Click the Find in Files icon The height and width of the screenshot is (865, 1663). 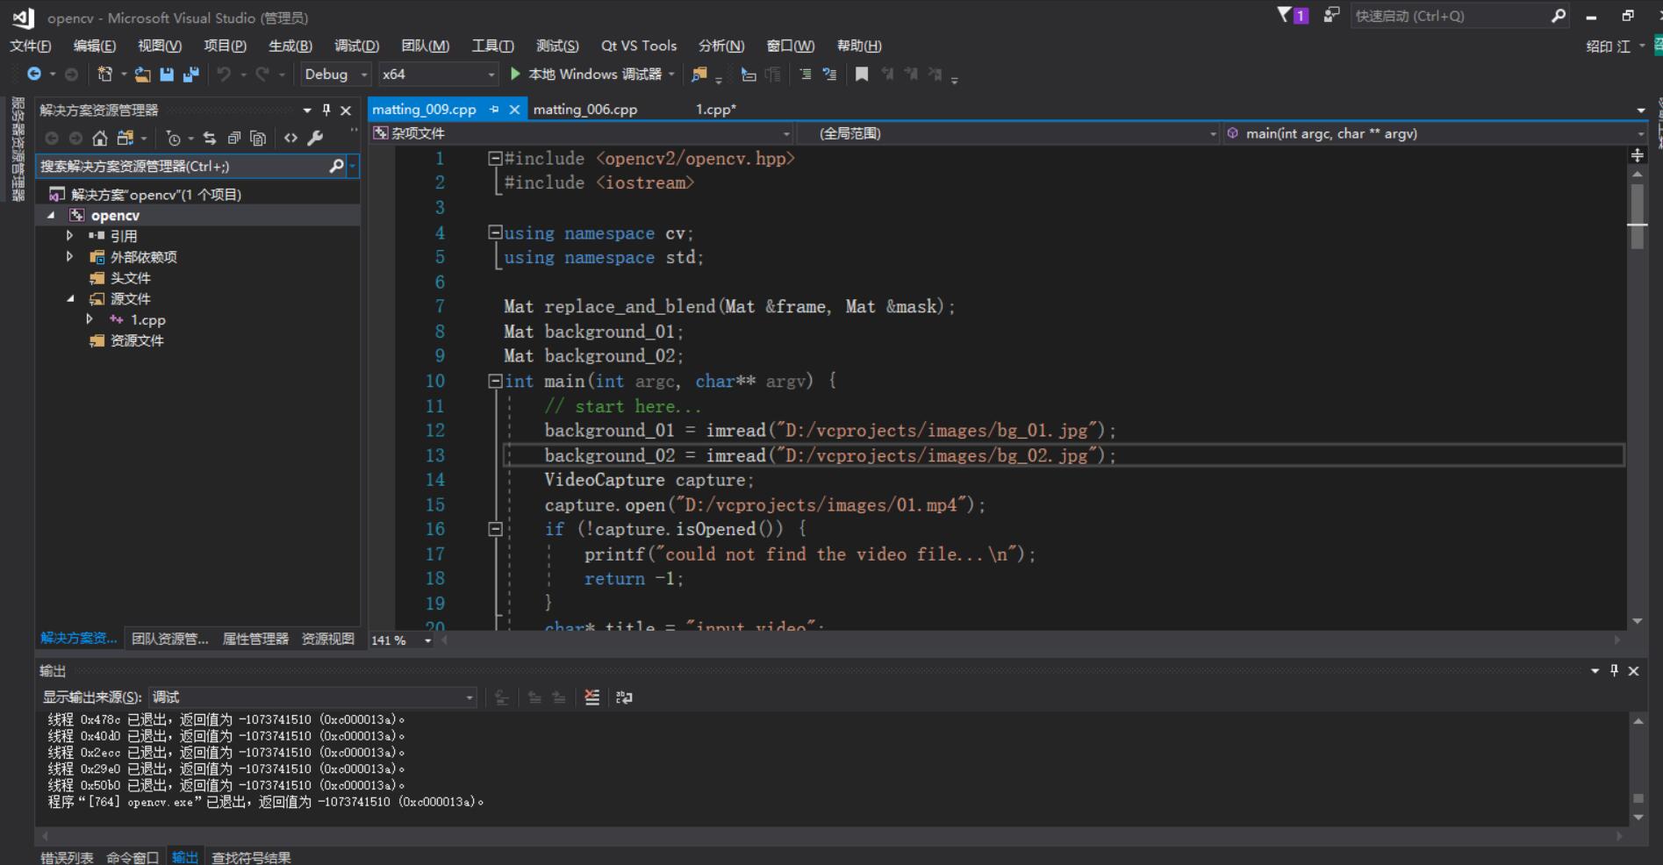[x=699, y=75]
